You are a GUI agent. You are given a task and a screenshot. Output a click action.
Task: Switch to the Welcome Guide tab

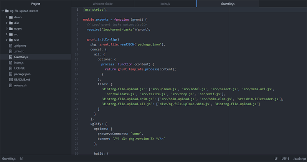[102, 4]
